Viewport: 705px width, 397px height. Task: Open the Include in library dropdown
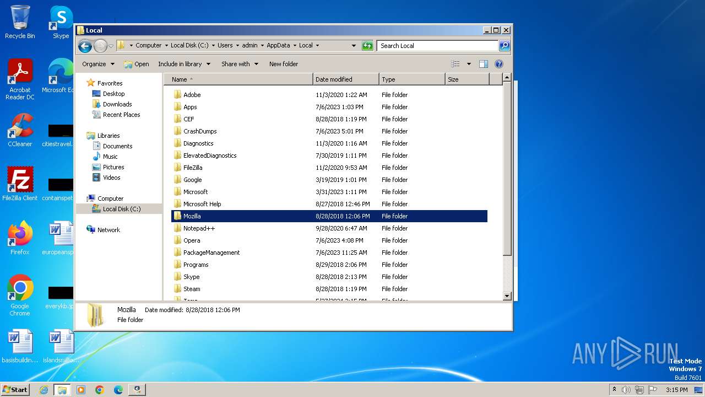[x=184, y=64]
